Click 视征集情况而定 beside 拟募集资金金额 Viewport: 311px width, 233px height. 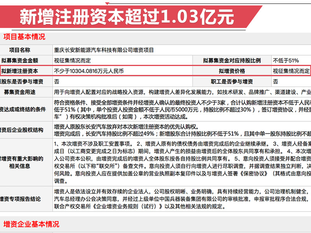pos(72,61)
